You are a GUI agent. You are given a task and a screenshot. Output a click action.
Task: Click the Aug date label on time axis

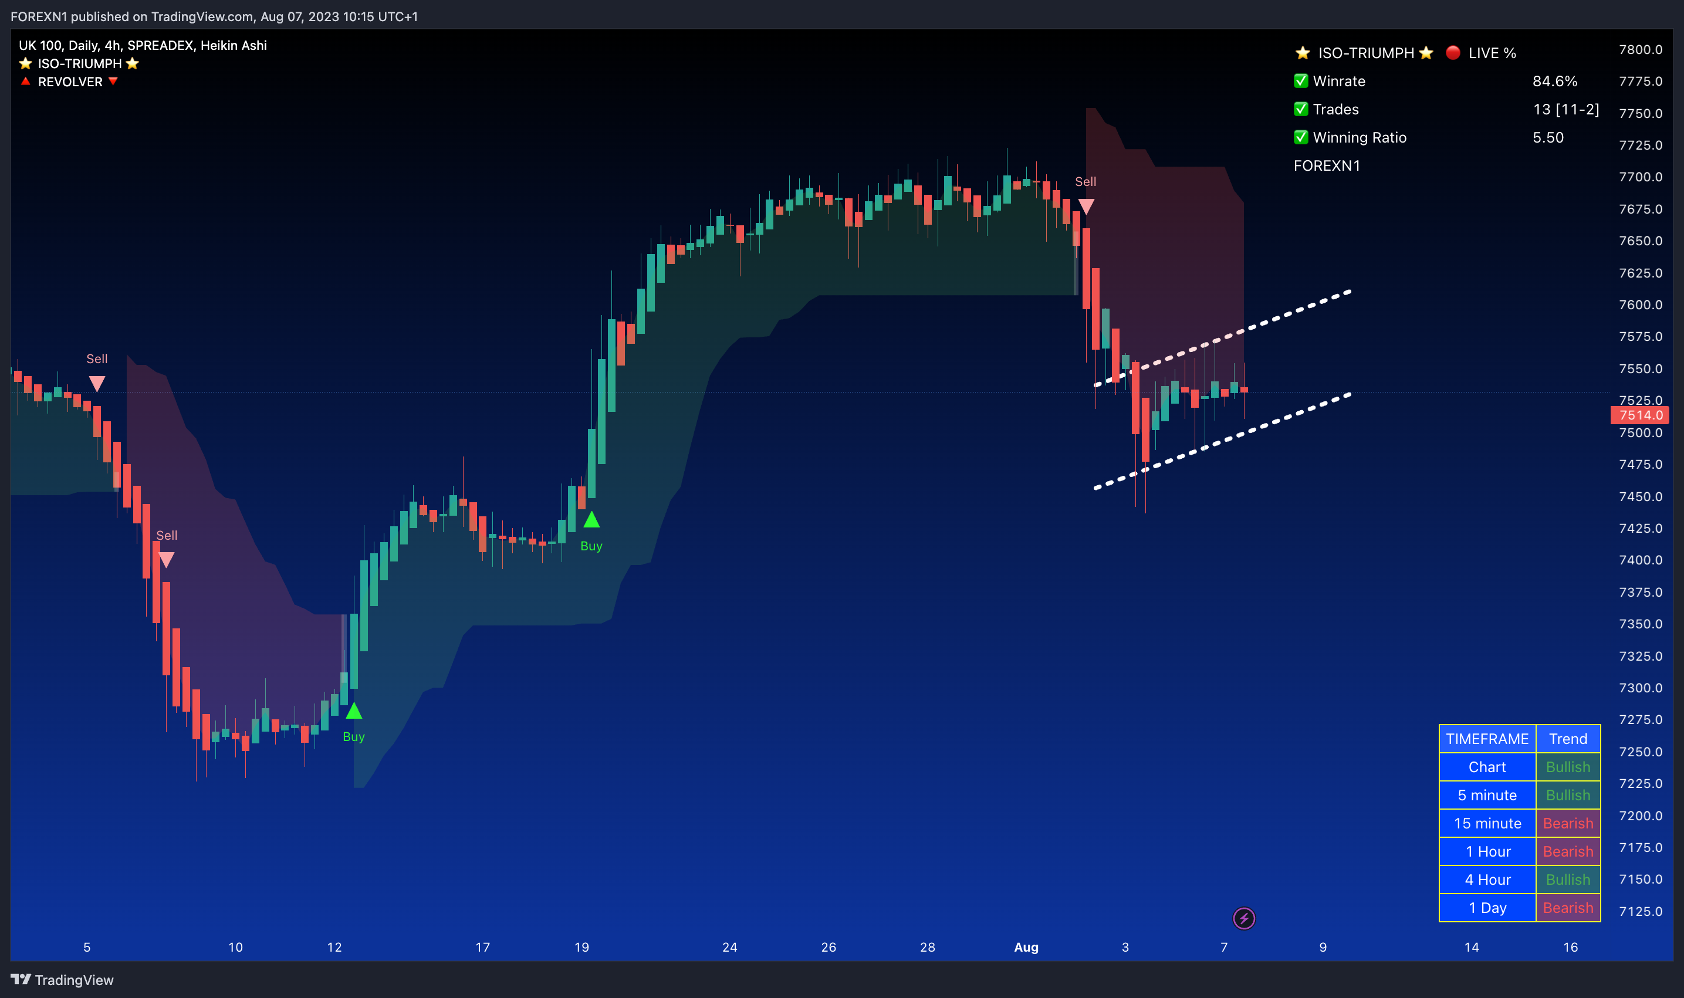tap(1026, 947)
